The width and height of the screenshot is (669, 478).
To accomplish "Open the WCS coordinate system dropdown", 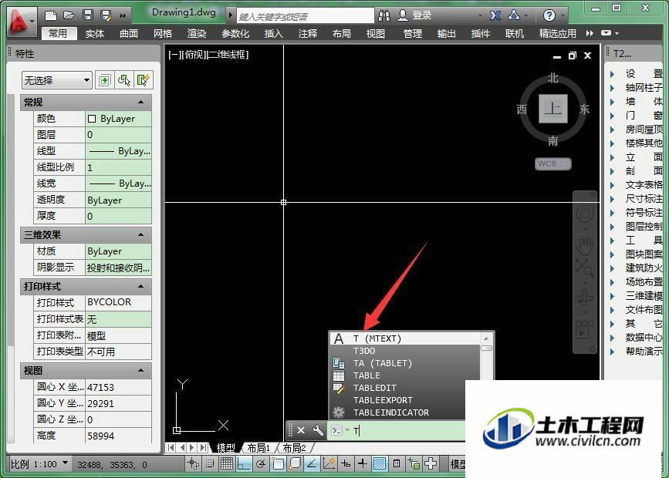I will click(x=553, y=163).
